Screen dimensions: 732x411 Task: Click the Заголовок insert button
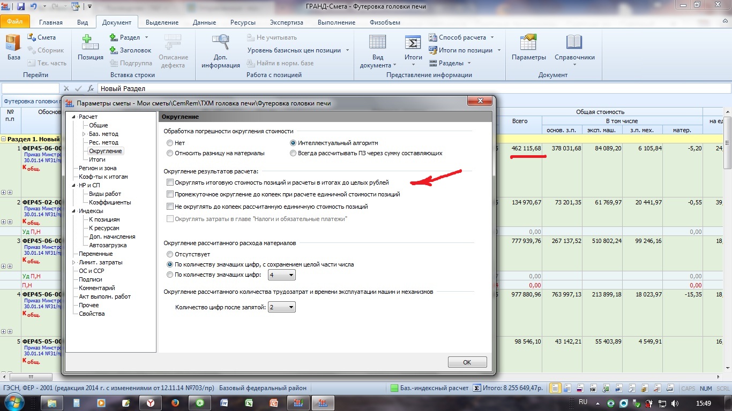[131, 50]
